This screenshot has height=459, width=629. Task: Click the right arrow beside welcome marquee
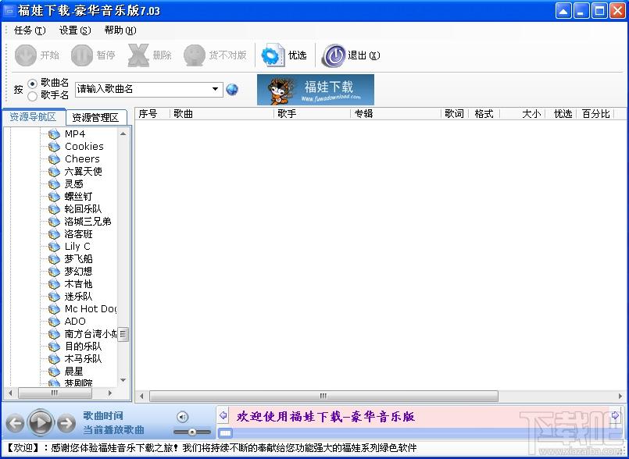[616, 415]
